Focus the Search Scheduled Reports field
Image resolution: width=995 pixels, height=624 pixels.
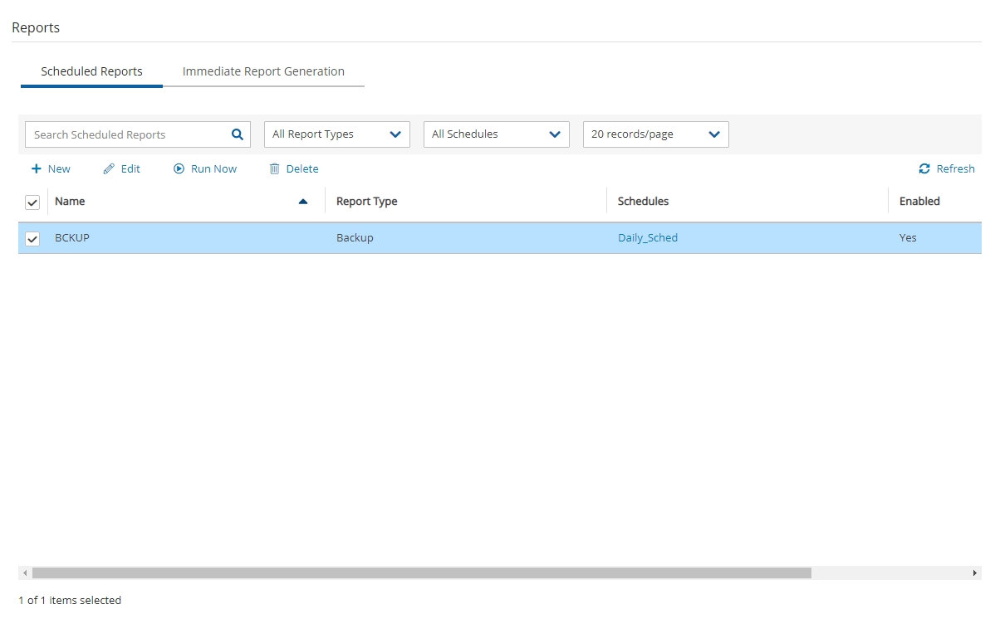[x=129, y=134]
